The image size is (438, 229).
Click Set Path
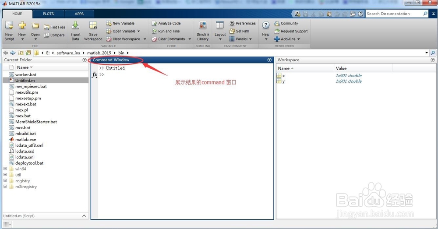point(239,31)
